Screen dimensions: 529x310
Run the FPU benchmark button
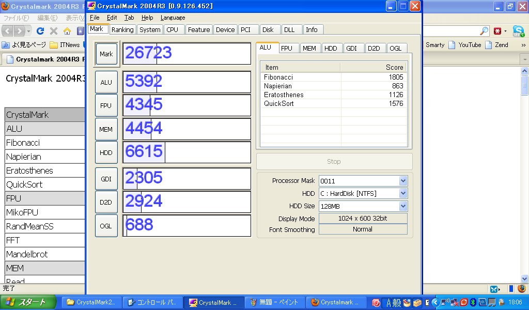pos(106,105)
